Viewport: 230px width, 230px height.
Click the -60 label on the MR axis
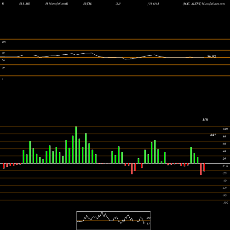pos(224,188)
